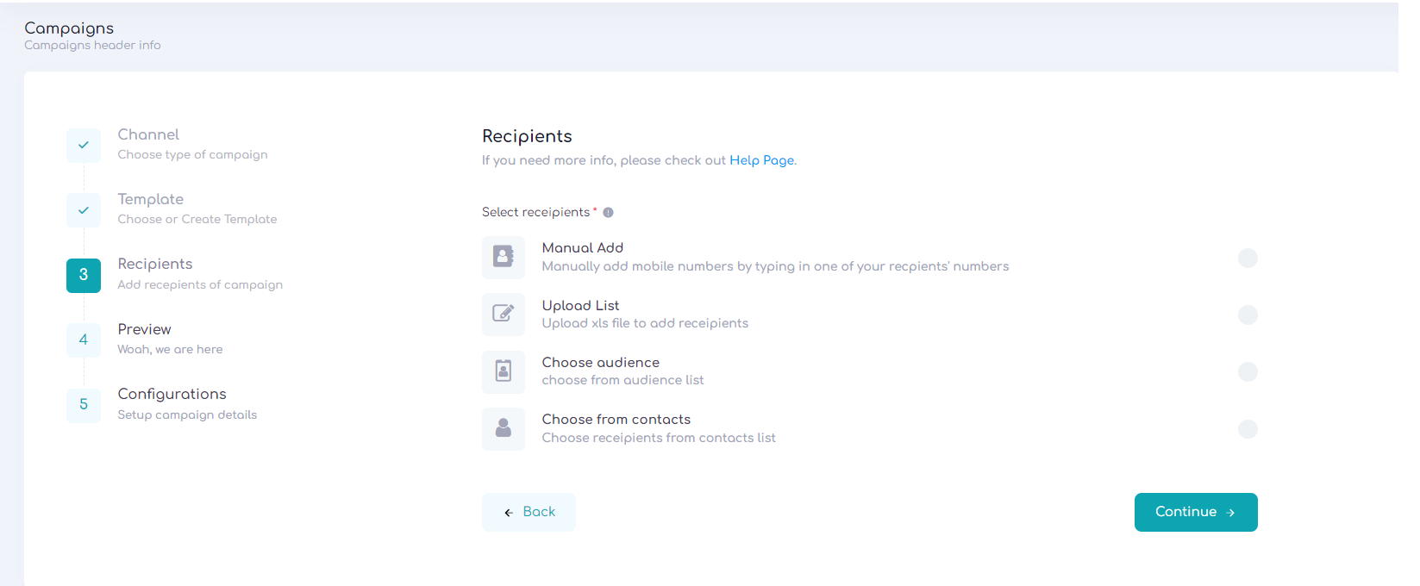1420x586 pixels.
Task: Click the Channel step checkmark icon
Action: pos(84,146)
